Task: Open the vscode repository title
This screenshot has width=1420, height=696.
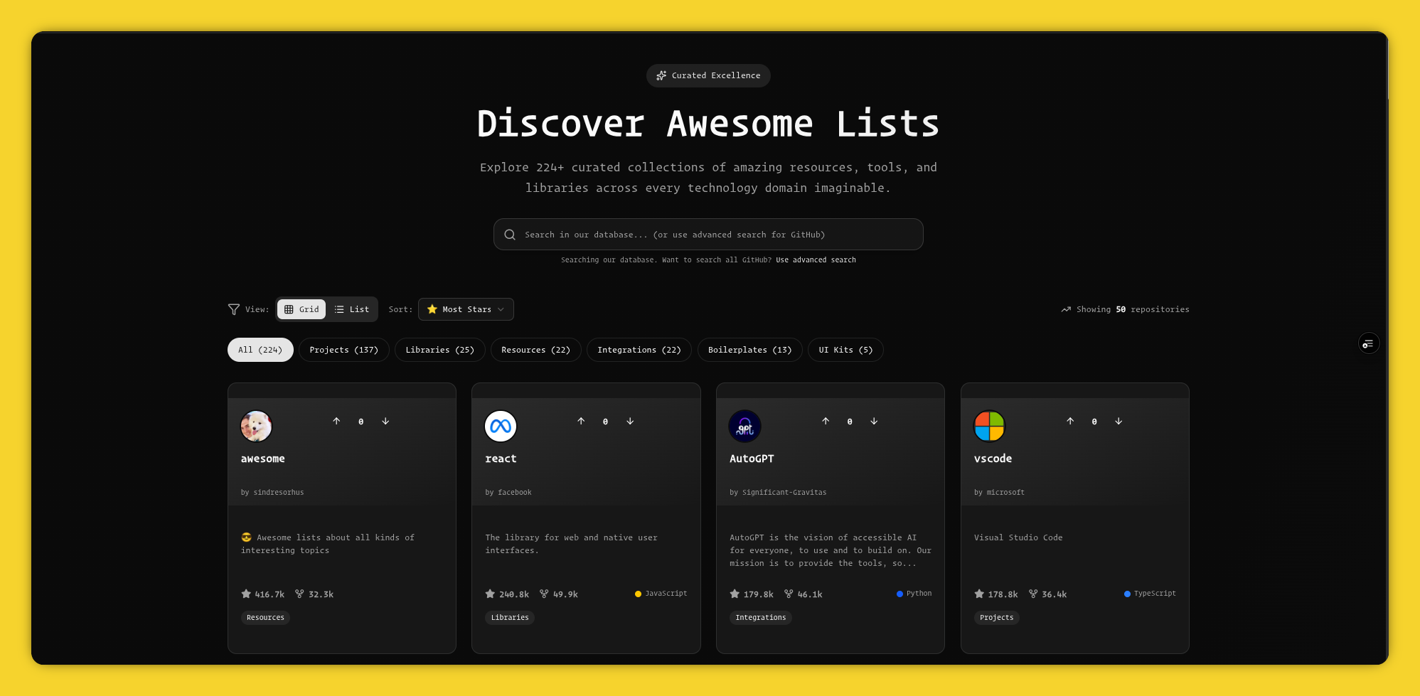Action: (993, 459)
